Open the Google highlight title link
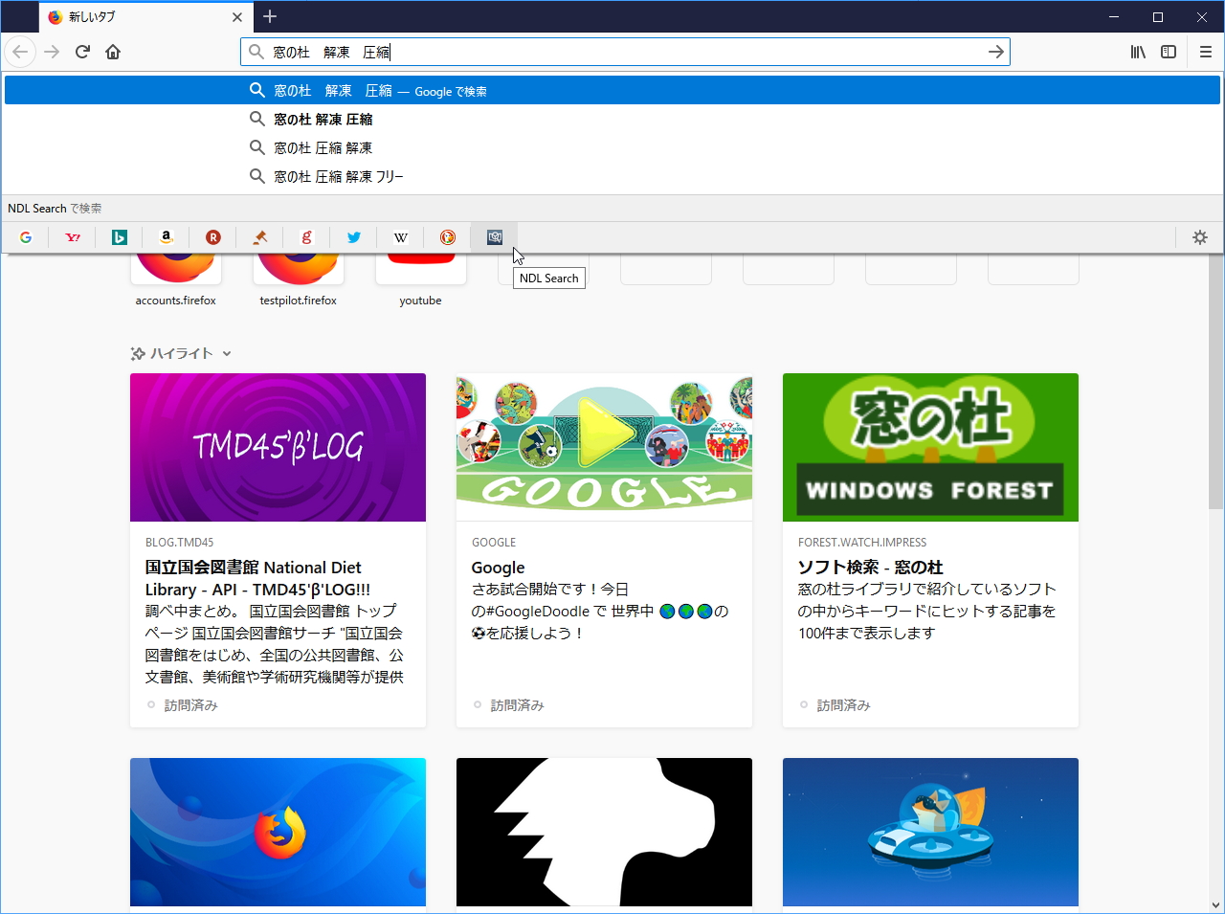Image resolution: width=1225 pixels, height=914 pixels. pos(498,568)
